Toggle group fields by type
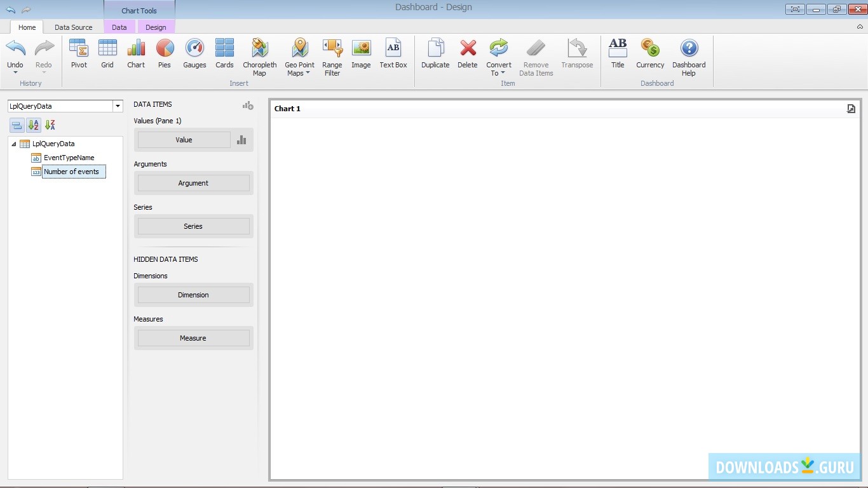The height and width of the screenshot is (488, 868). 17,125
